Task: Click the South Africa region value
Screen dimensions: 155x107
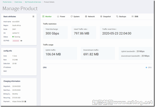Action: click(x=17, y=26)
